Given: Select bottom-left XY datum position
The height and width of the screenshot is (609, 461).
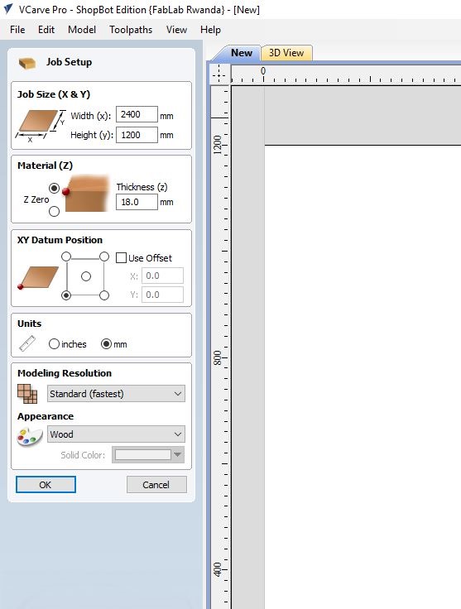Looking at the screenshot, I should (x=66, y=295).
